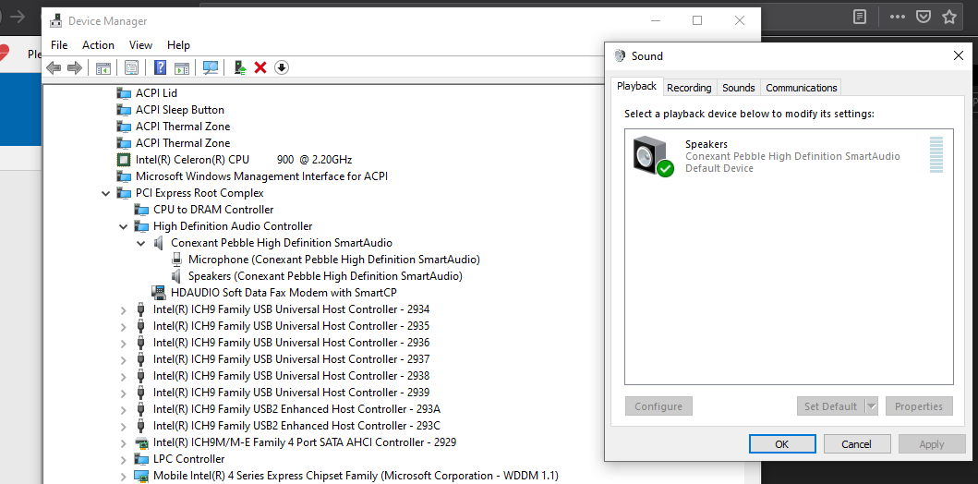Screen dimensions: 978x484
Task: Click the SATA AHCI Controller 2929 device icon
Action: [141, 442]
